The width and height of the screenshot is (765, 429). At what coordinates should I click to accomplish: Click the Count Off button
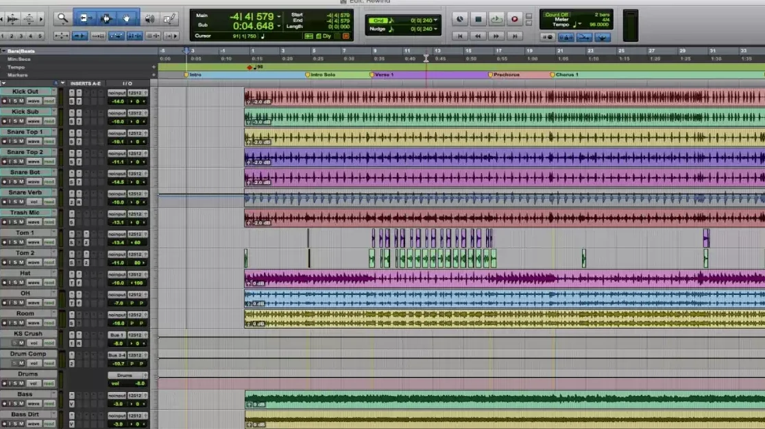[557, 14]
